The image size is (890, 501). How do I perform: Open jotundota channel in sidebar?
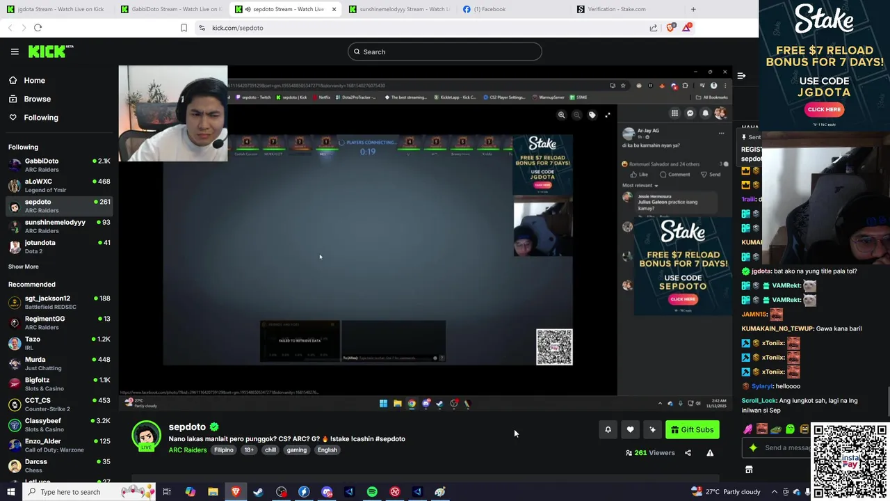click(x=59, y=246)
